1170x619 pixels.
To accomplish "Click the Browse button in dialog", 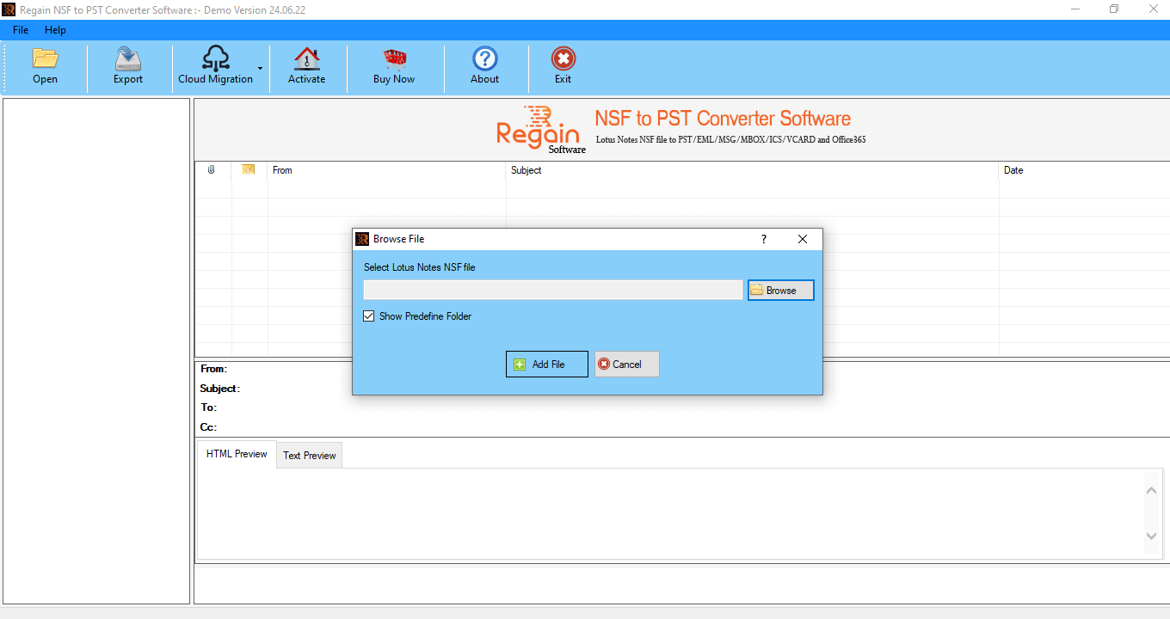I will click(x=780, y=291).
